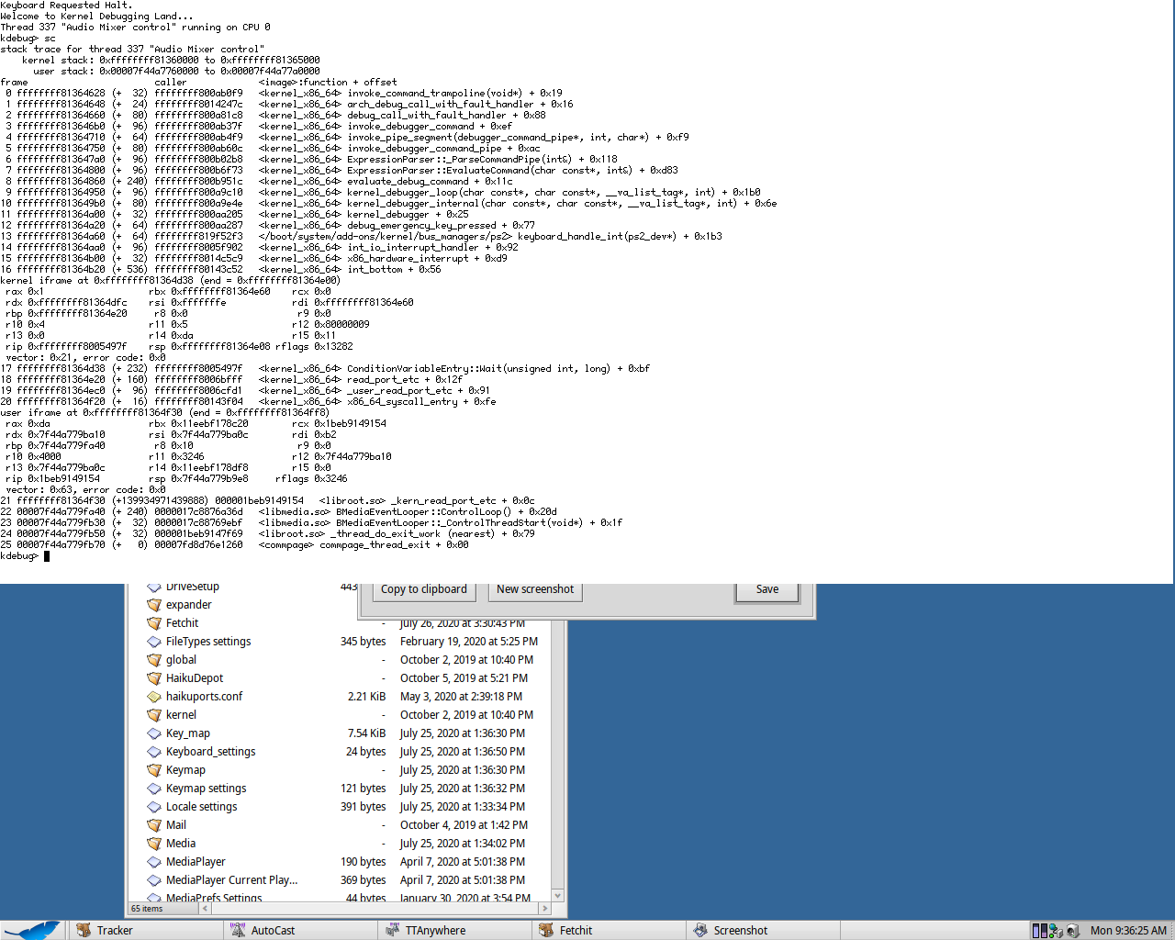The width and height of the screenshot is (1175, 940).
Task: Click the clock in the Deskbar tray
Action: point(1128,930)
